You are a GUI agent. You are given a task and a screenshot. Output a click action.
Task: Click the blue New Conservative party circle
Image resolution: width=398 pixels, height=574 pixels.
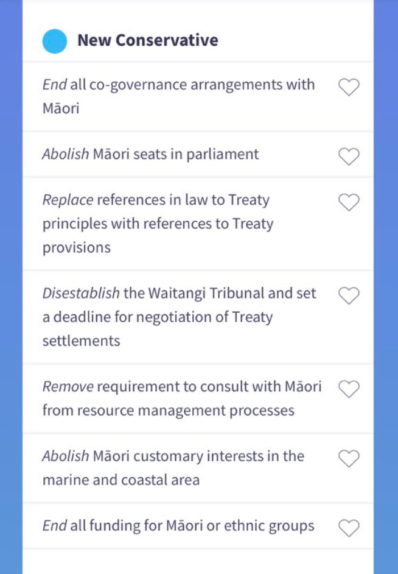54,41
